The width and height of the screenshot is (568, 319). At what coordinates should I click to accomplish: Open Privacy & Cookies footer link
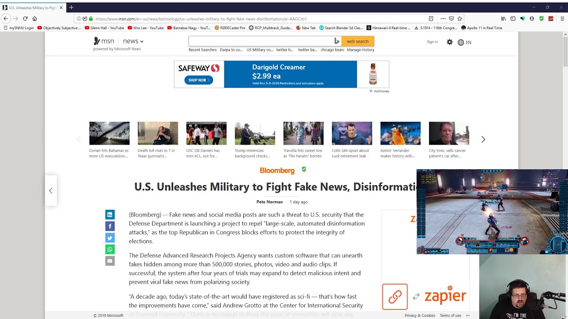click(420, 315)
